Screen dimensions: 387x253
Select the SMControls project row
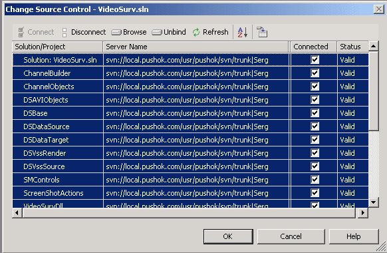(190, 180)
